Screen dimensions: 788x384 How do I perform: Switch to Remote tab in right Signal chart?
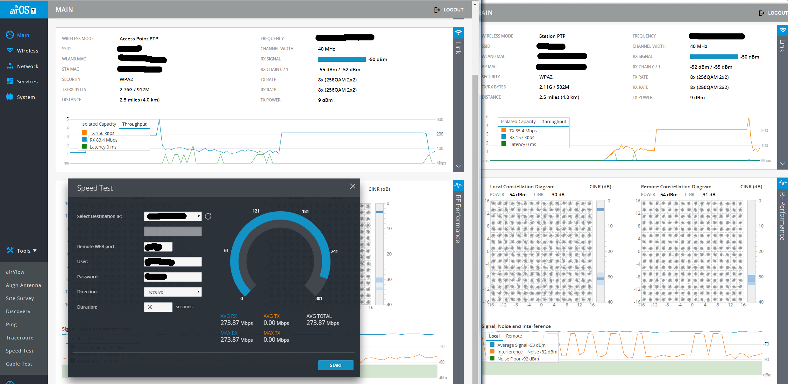514,336
